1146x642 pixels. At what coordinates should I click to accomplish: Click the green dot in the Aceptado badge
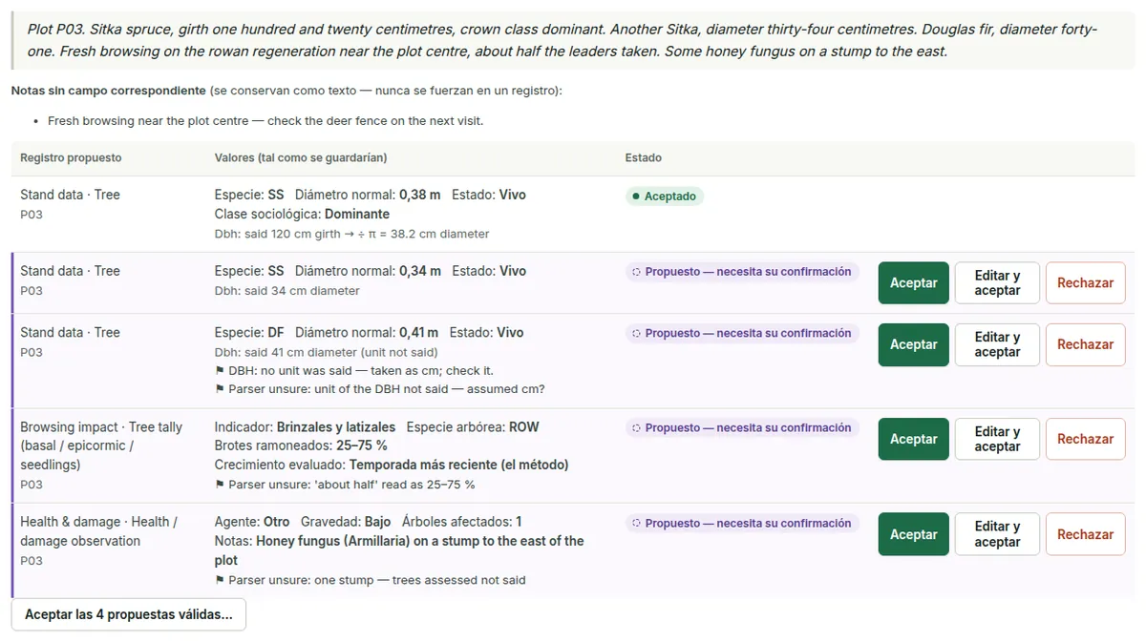(x=636, y=197)
